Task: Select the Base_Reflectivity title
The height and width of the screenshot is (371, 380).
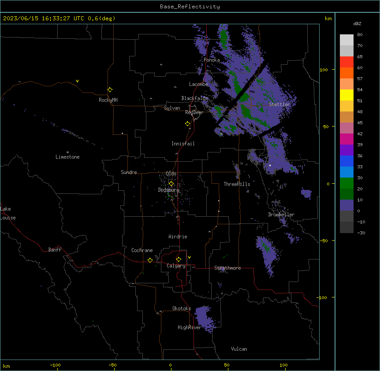Action: click(x=190, y=7)
